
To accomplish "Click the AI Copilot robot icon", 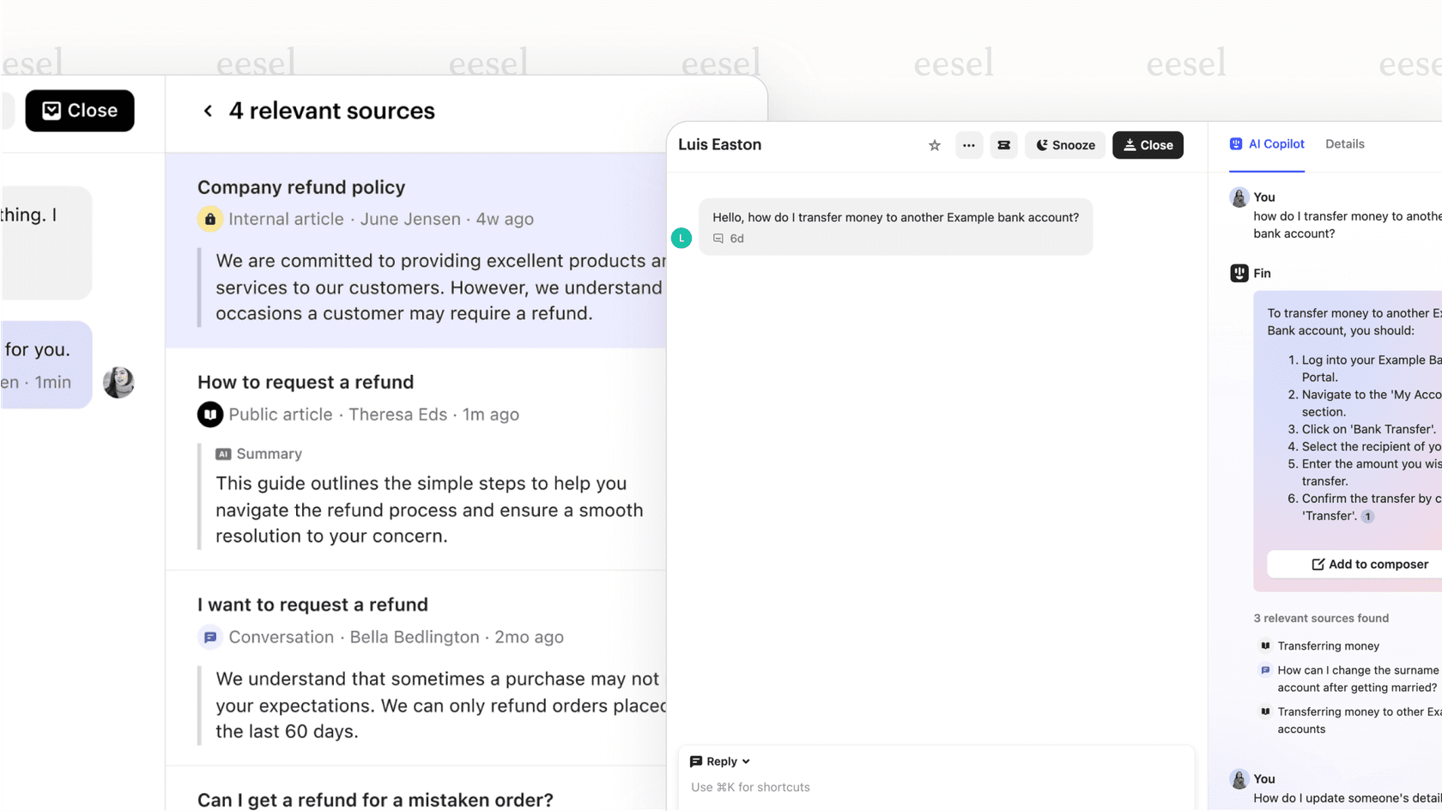I will click(1235, 143).
